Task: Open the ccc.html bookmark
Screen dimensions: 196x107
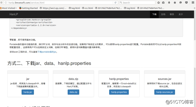Action: coord(87,8)
